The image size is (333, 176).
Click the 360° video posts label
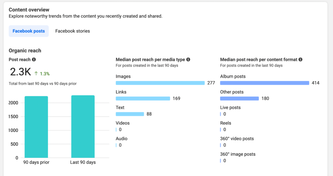click(x=237, y=139)
